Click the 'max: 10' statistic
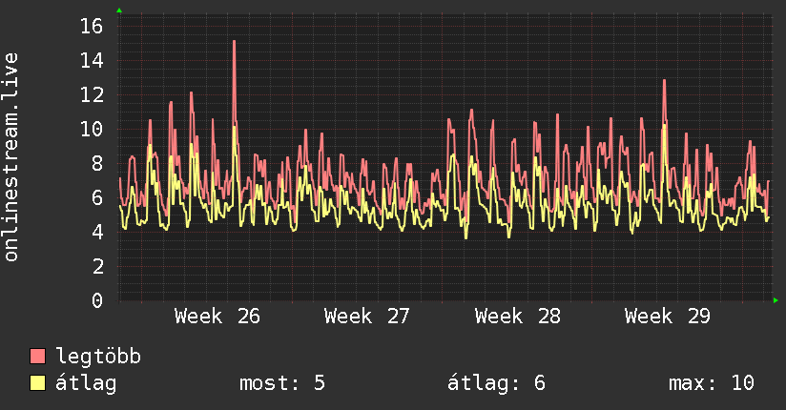The height and width of the screenshot is (410, 786). point(712,383)
